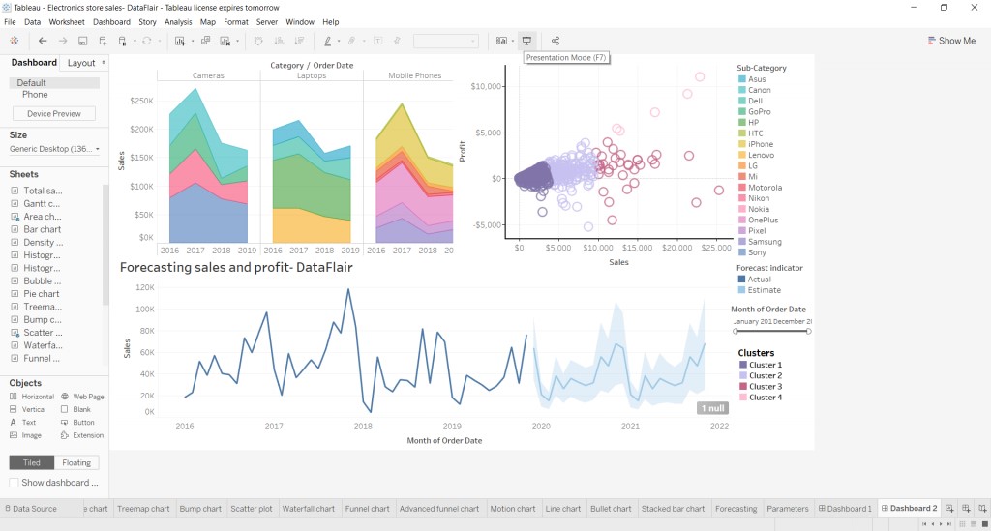Expand the Layout tab dropdown arrow
Viewport: 991px width, 531px height.
(x=103, y=63)
